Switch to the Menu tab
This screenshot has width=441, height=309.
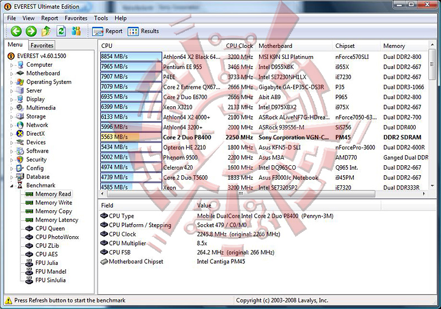click(x=15, y=45)
